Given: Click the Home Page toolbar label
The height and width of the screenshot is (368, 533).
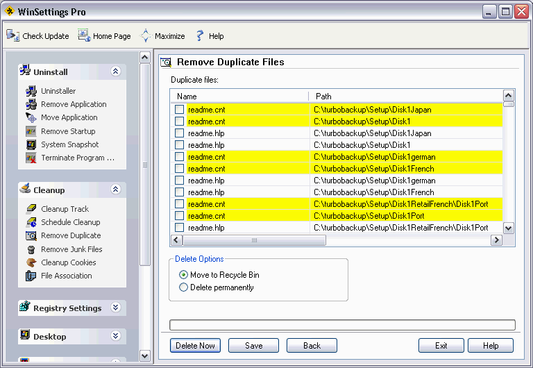Looking at the screenshot, I should [x=112, y=36].
